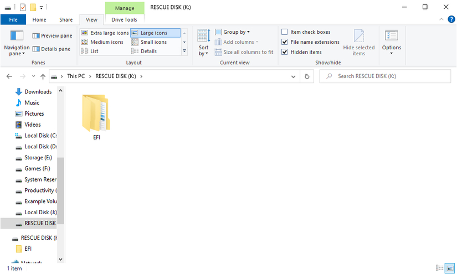Uncheck Hidden items
Viewport: 457px width, 274px height.
point(301,52)
